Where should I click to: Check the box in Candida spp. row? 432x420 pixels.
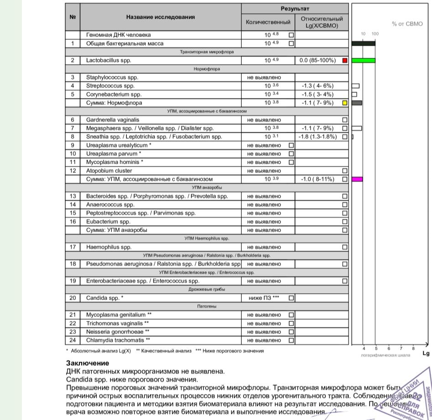pyautogui.click(x=291, y=298)
